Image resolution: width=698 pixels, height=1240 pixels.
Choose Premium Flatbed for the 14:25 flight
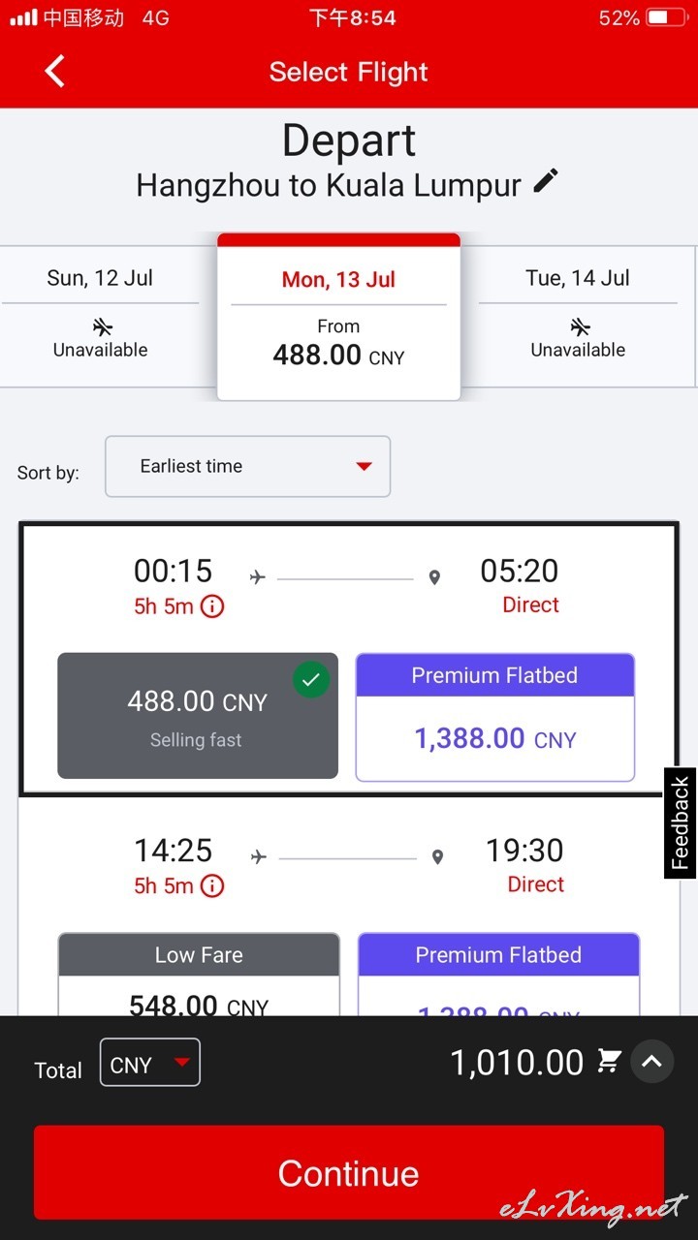click(x=498, y=975)
